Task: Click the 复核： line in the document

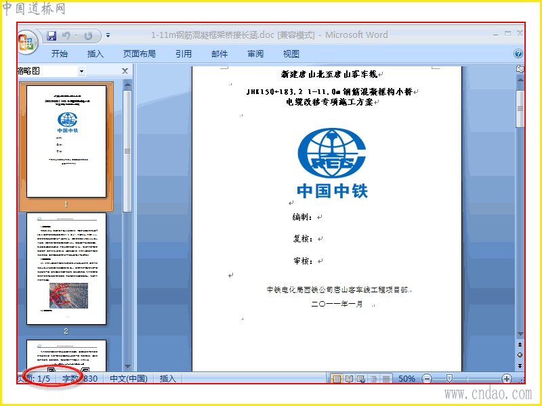Action: (302, 239)
